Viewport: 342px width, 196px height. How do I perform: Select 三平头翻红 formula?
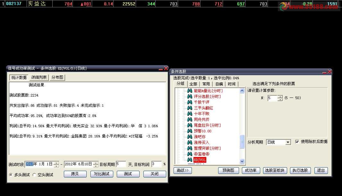click(203, 108)
